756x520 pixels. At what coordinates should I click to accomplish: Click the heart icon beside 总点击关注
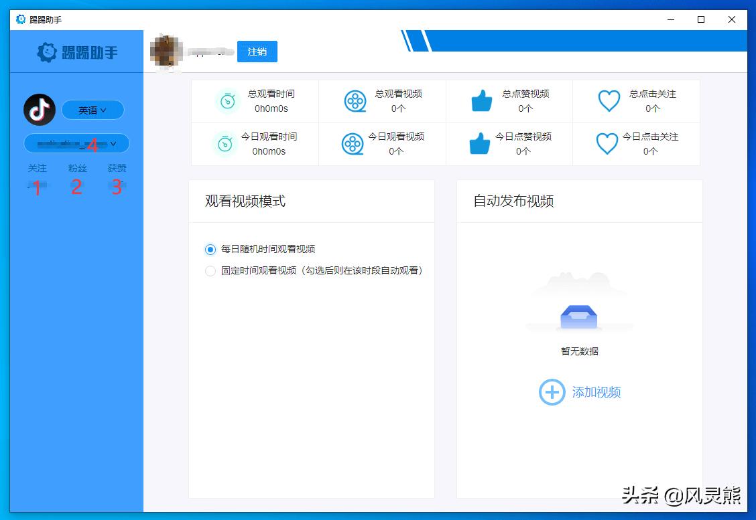609,101
